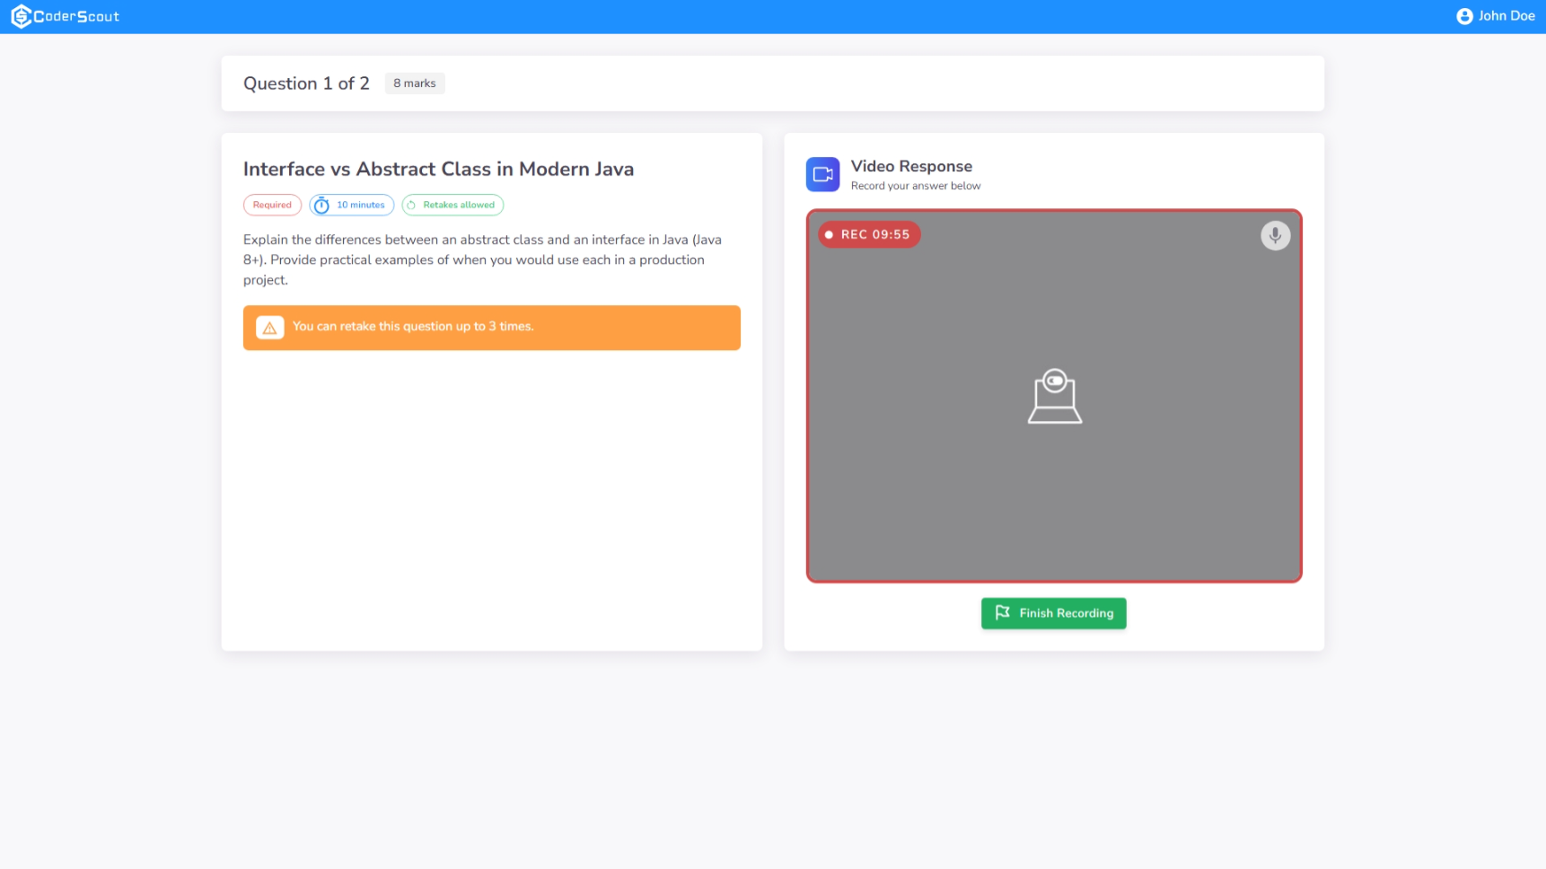The width and height of the screenshot is (1546, 869).
Task: Click the CoderScout logo icon
Action: tap(20, 15)
